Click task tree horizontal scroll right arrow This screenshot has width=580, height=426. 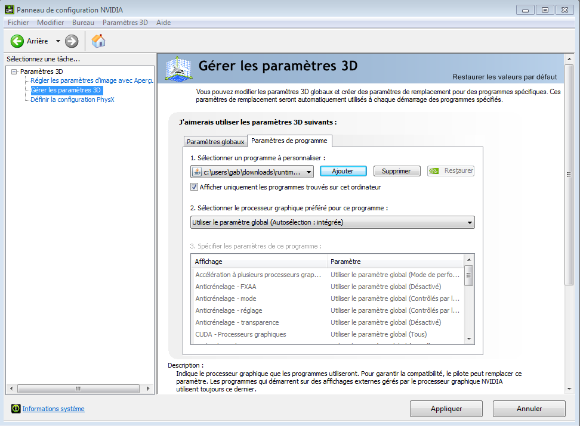pyautogui.click(x=149, y=388)
